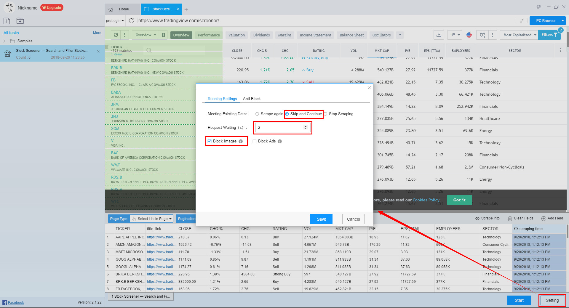Open the column header three-dots menu
Screen dimensions: 569x308
561,50
